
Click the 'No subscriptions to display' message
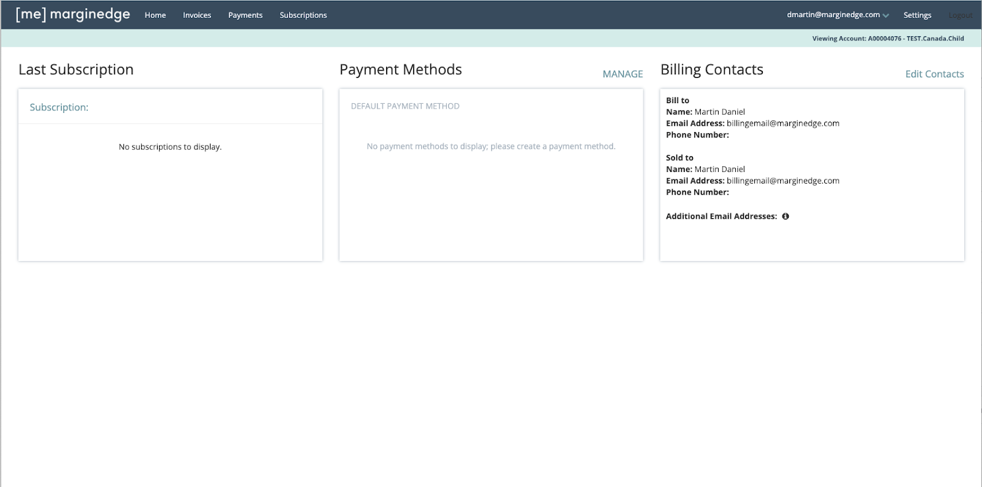pyautogui.click(x=170, y=147)
